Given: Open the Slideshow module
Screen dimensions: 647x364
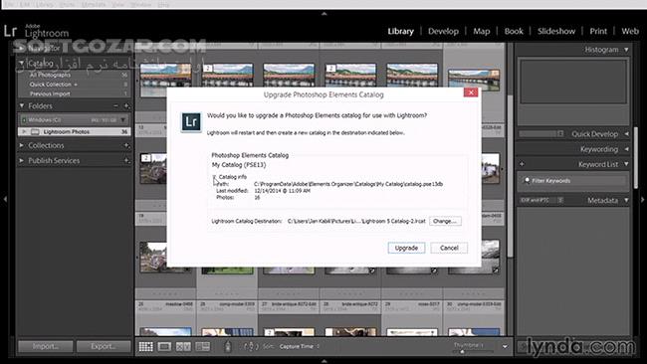Looking at the screenshot, I should point(556,32).
